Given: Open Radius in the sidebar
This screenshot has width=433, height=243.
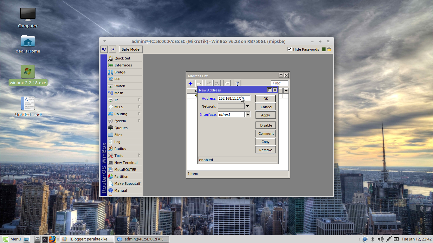Looking at the screenshot, I should (125, 149).
